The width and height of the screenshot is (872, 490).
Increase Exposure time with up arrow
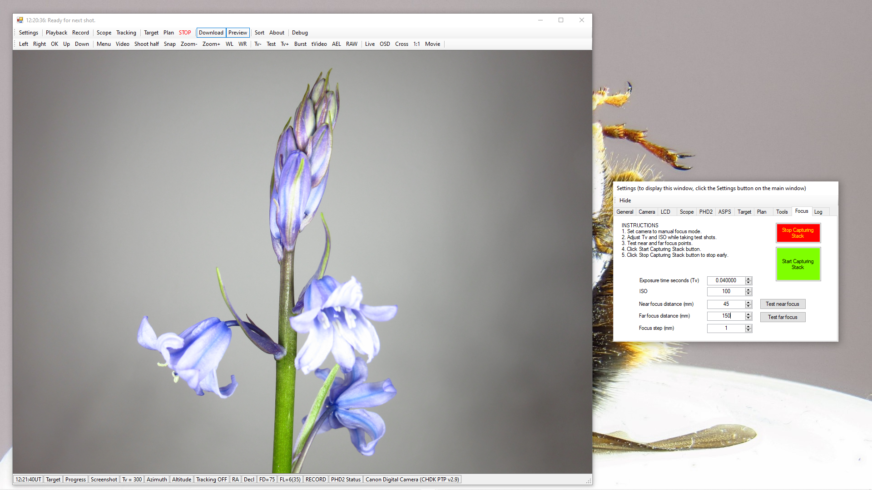[748, 279]
